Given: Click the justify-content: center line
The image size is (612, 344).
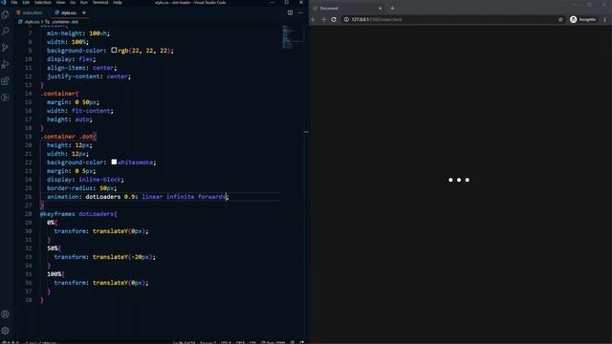Looking at the screenshot, I should click(x=89, y=76).
